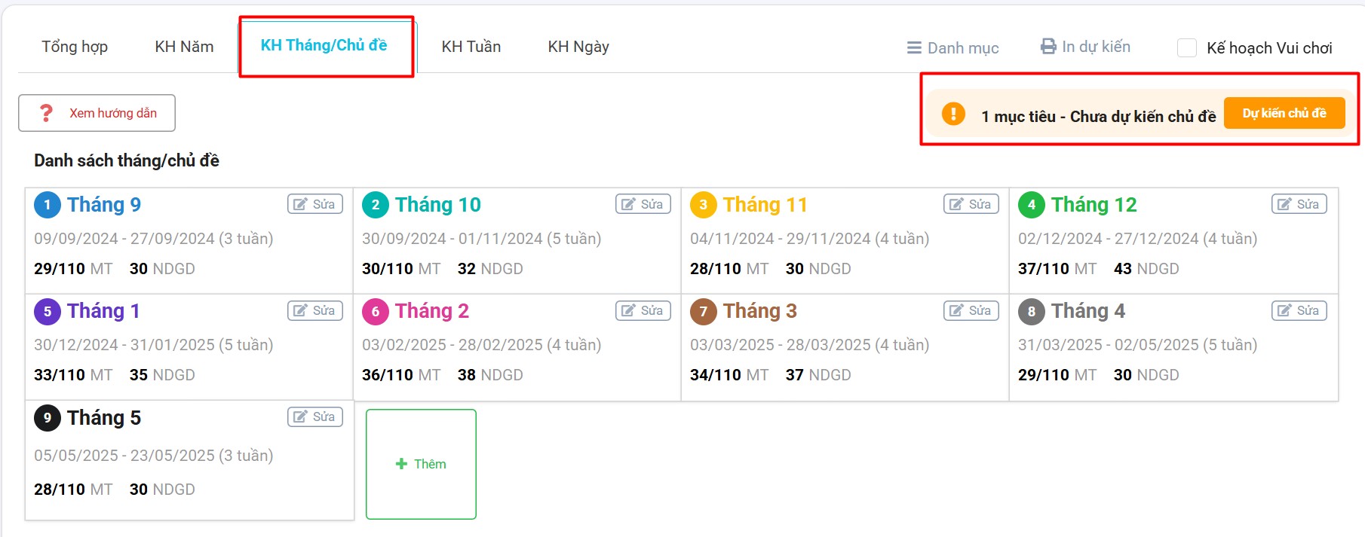This screenshot has height=537, width=1365.
Task: Click the printer icon for In dự kiến
Action: click(1048, 47)
